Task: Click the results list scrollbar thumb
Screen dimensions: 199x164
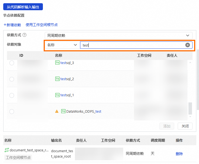Action: (190, 108)
